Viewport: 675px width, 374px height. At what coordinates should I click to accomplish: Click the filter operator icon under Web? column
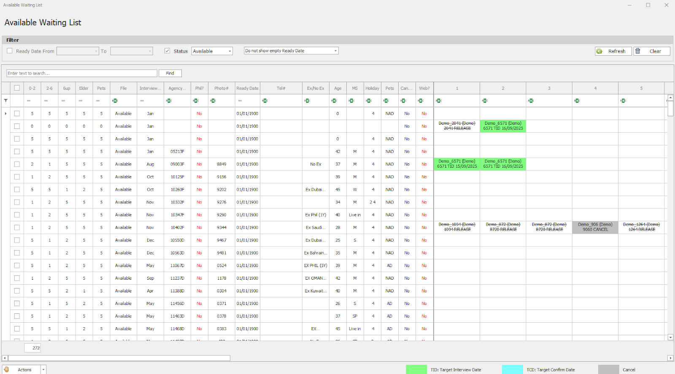pyautogui.click(x=421, y=101)
